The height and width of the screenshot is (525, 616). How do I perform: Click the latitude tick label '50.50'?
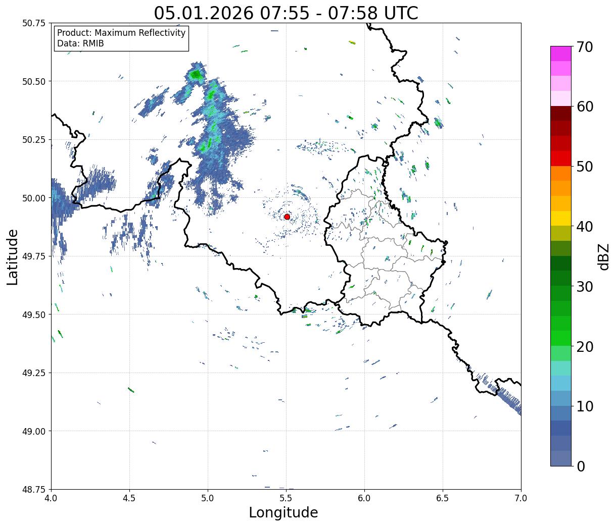coord(34,81)
